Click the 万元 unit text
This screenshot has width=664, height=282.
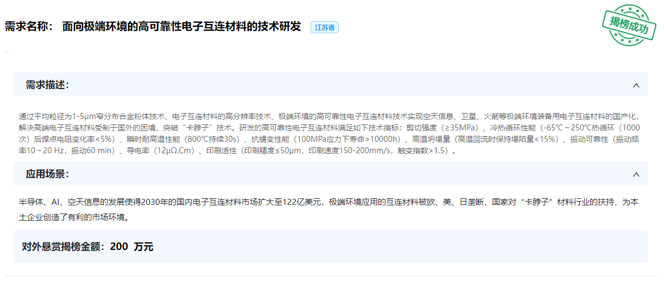coord(143,247)
